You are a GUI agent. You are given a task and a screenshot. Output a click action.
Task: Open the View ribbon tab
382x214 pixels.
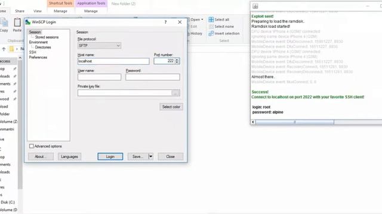(37, 11)
